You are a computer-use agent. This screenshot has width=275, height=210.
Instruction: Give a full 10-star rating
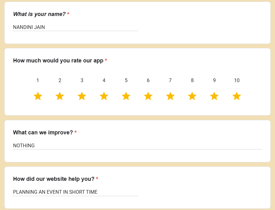(237, 96)
